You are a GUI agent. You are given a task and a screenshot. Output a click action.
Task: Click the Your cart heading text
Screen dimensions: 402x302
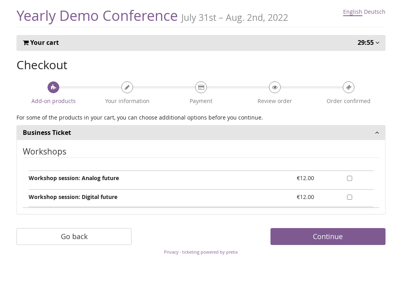[x=44, y=43]
